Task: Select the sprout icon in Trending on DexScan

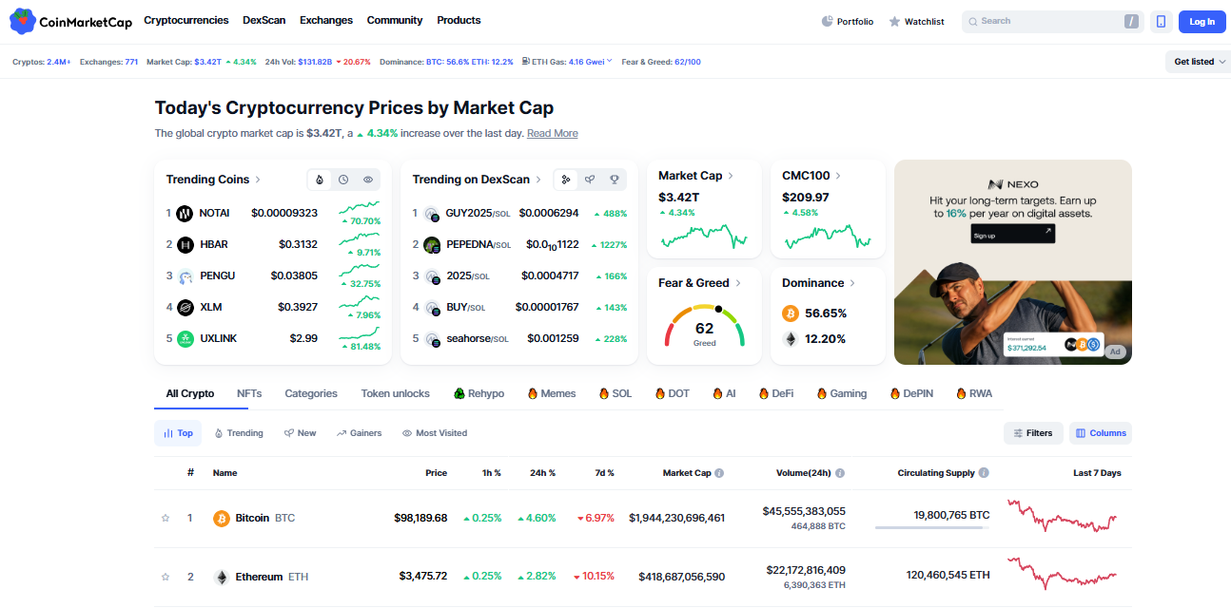Action: pyautogui.click(x=590, y=180)
